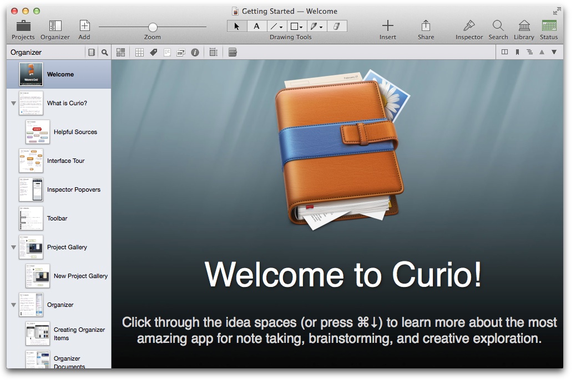The width and height of the screenshot is (576, 380).
Task: Click the tag icon in secondary toolbar
Action: tap(154, 53)
